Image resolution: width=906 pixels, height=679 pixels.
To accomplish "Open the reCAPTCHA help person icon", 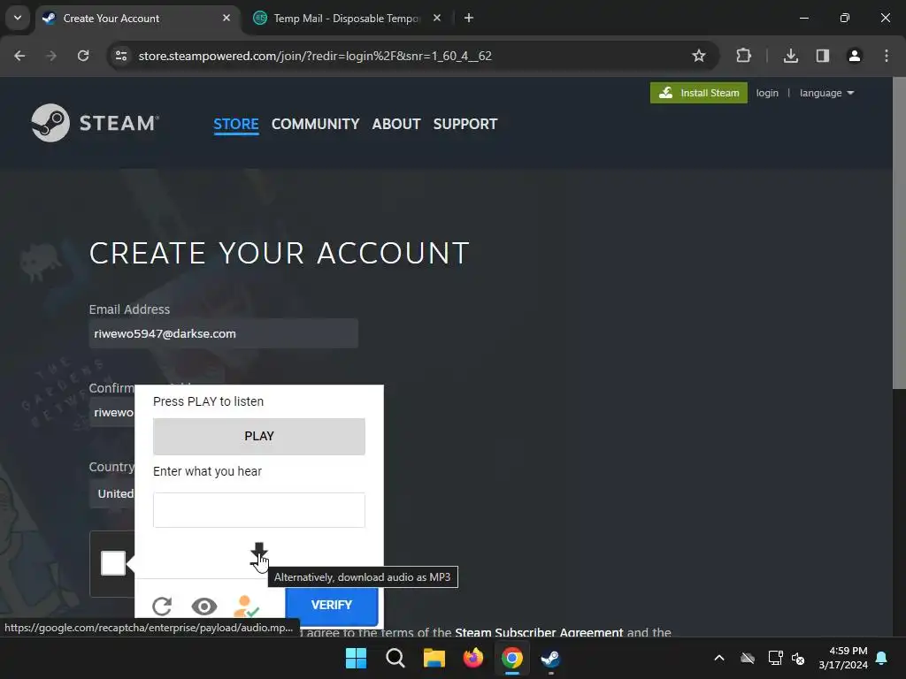I will 247,606.
